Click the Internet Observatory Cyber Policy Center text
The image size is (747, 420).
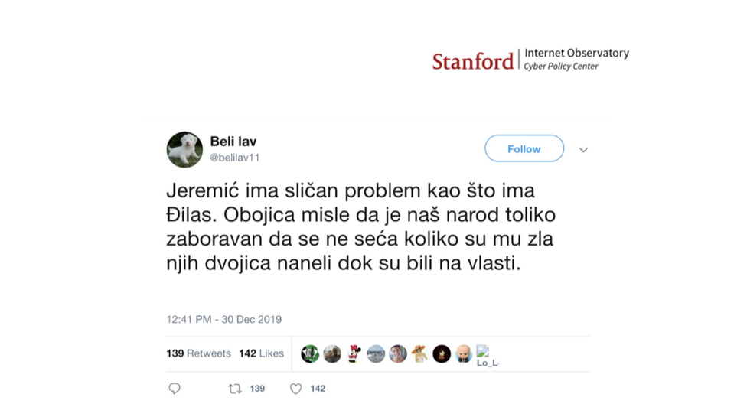pyautogui.click(x=576, y=59)
